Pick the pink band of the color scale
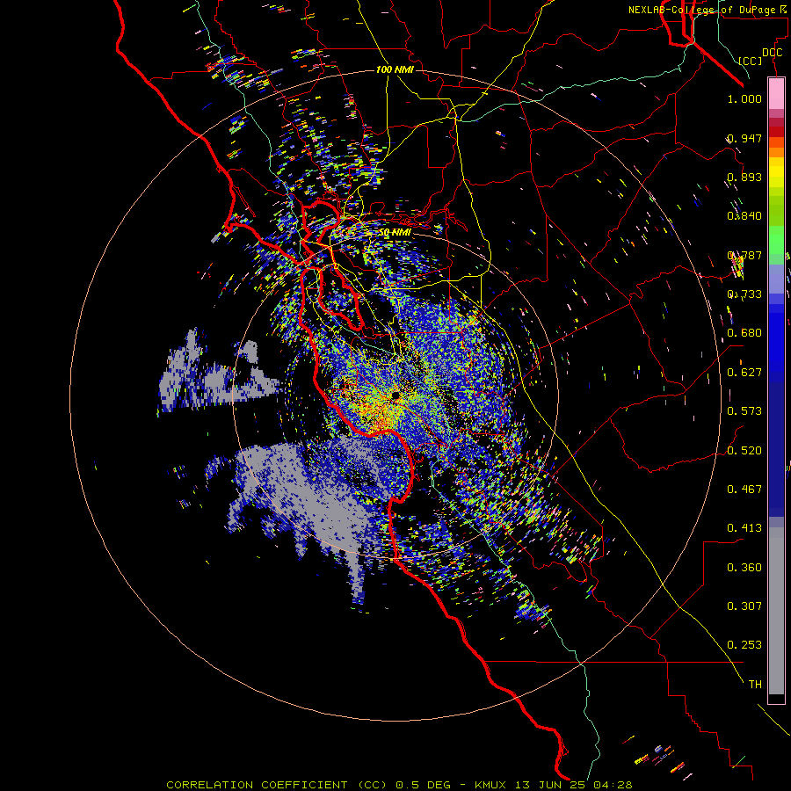Screen dimensions: 791x791 pyautogui.click(x=776, y=93)
